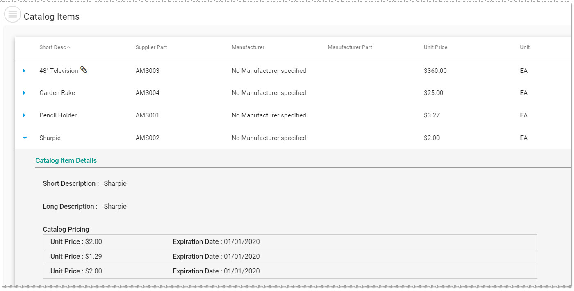The width and height of the screenshot is (574, 291).
Task: Click the Catalog Items page title
Action: coord(52,17)
